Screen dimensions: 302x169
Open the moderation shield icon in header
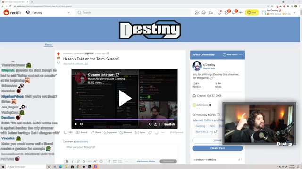click(x=219, y=13)
